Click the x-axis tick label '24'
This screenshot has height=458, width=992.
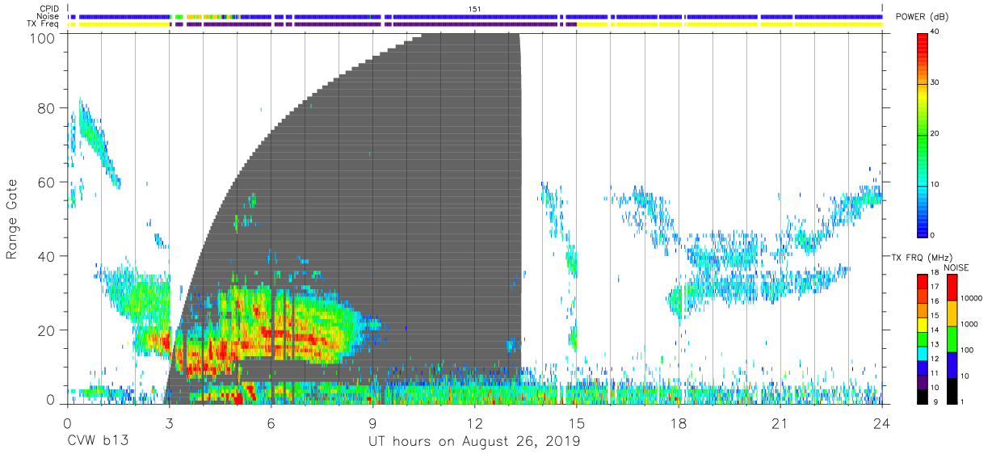(x=882, y=423)
